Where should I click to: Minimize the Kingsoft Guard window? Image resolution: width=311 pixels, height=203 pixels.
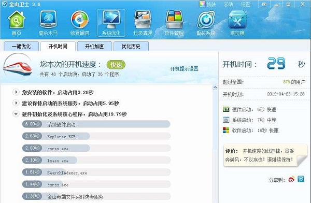click(x=276, y=4)
